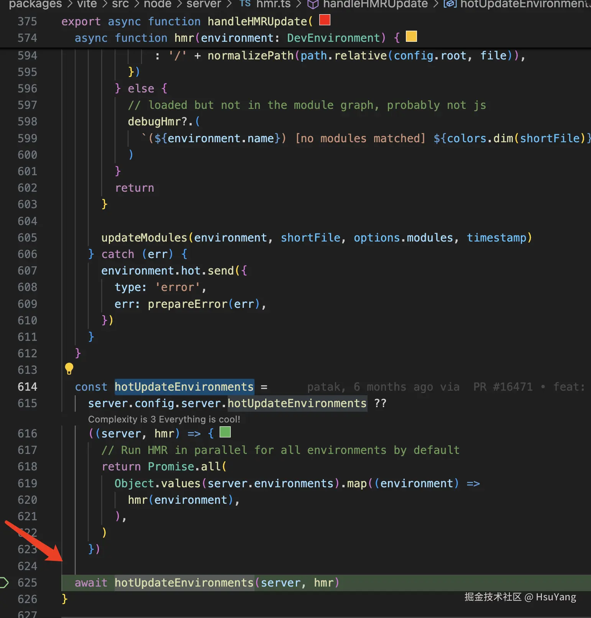This screenshot has width=591, height=618.
Task: Click the lightbulb quick-fix icon
Action: point(69,369)
